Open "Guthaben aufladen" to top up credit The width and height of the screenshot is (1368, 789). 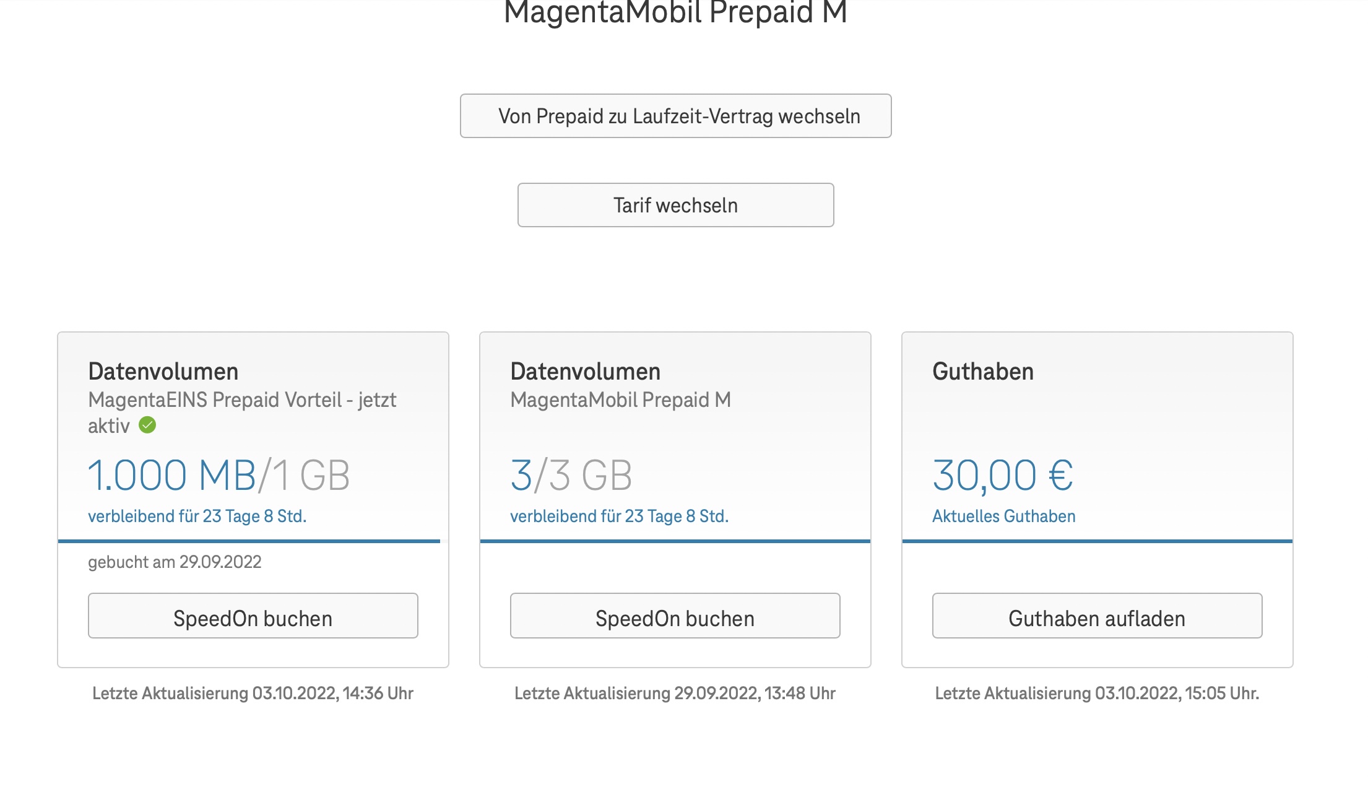pyautogui.click(x=1097, y=617)
